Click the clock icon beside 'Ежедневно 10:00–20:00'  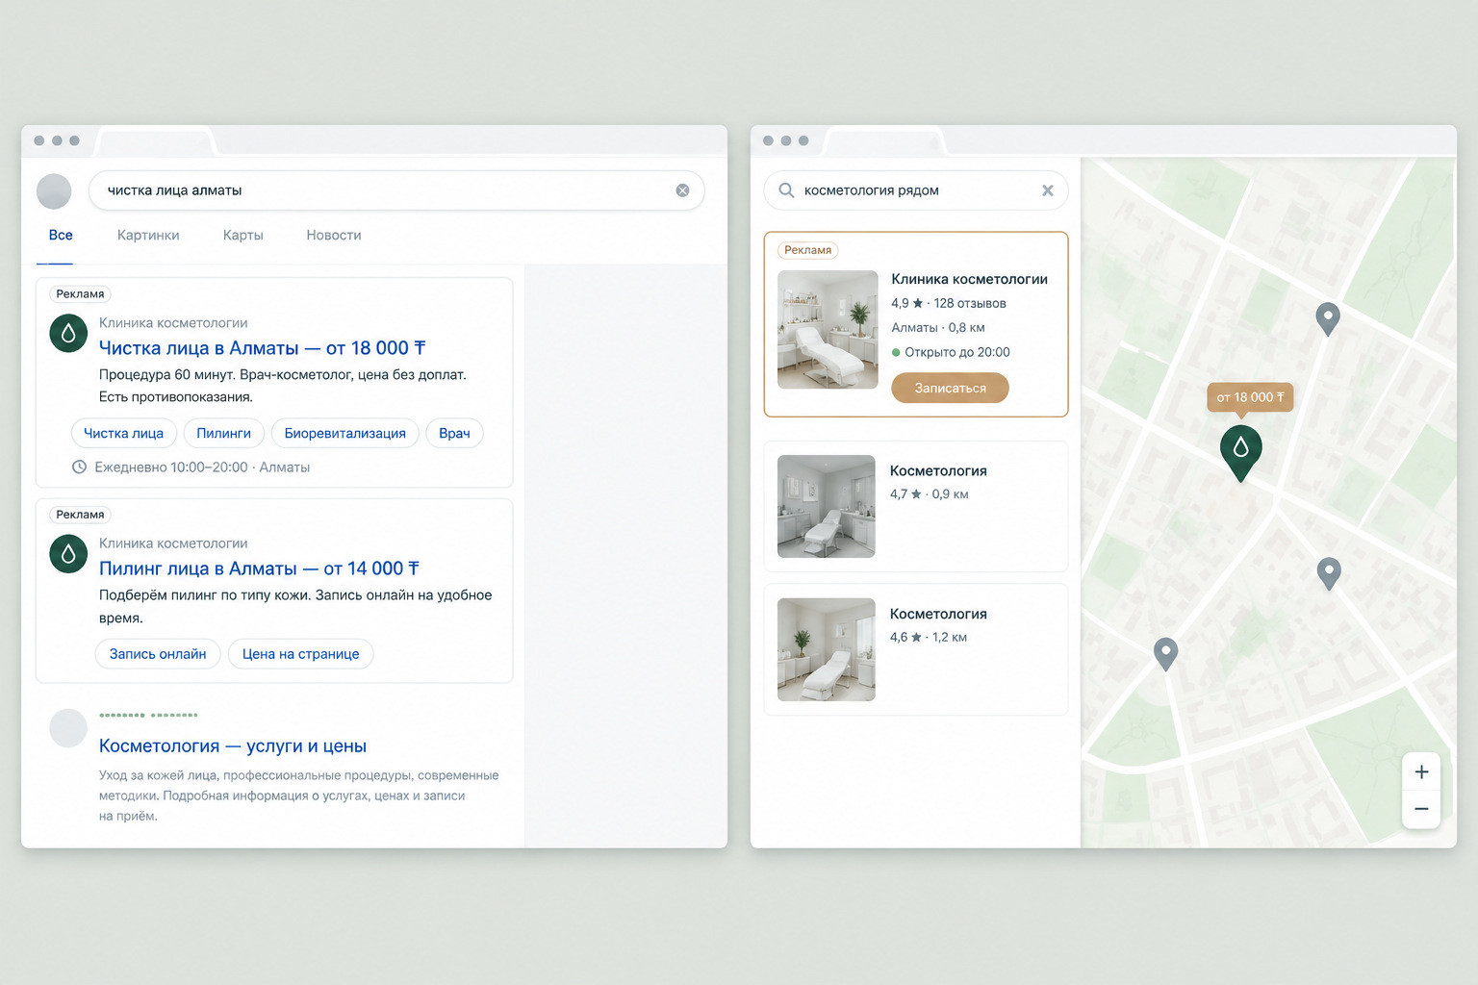click(79, 467)
